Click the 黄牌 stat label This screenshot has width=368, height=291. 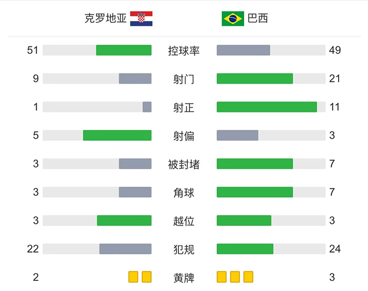[183, 277]
